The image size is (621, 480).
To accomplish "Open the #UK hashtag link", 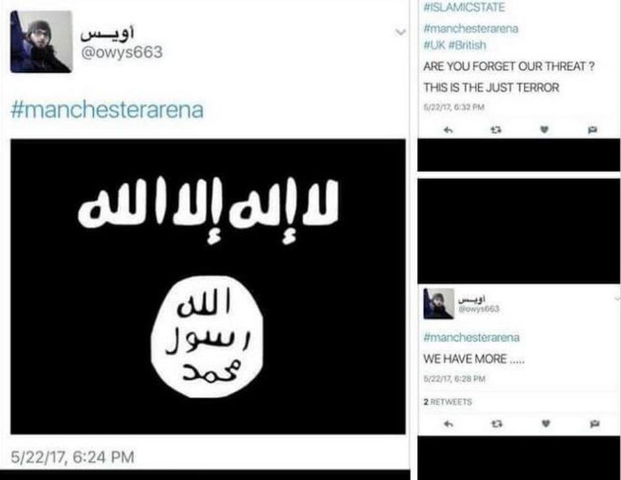I will coord(435,45).
